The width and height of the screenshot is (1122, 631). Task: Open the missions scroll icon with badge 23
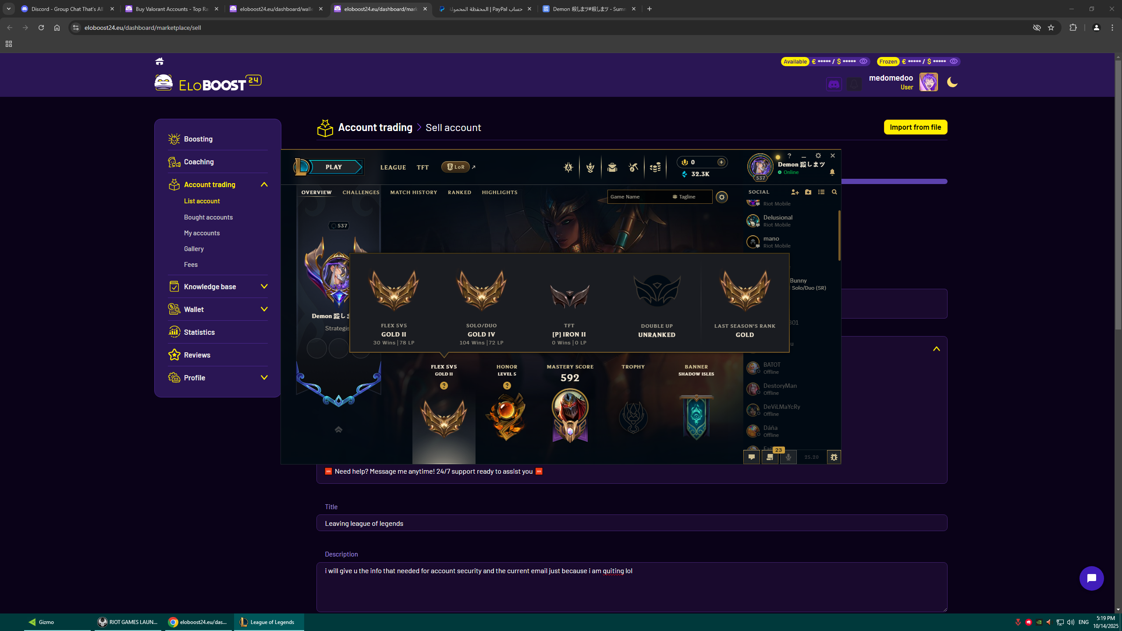tap(770, 457)
